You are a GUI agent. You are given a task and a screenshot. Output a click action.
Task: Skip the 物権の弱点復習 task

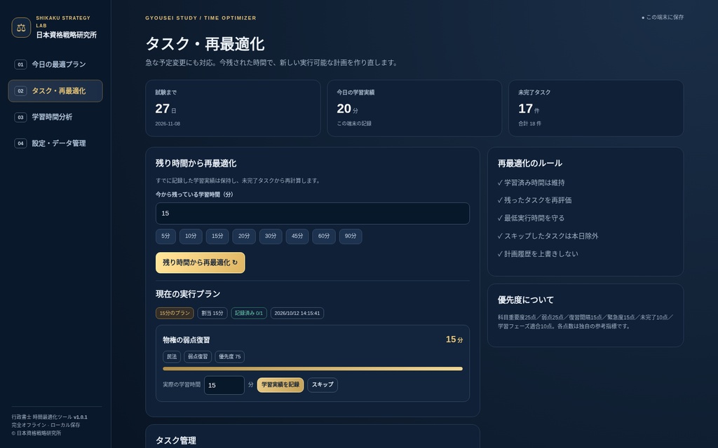tap(323, 385)
